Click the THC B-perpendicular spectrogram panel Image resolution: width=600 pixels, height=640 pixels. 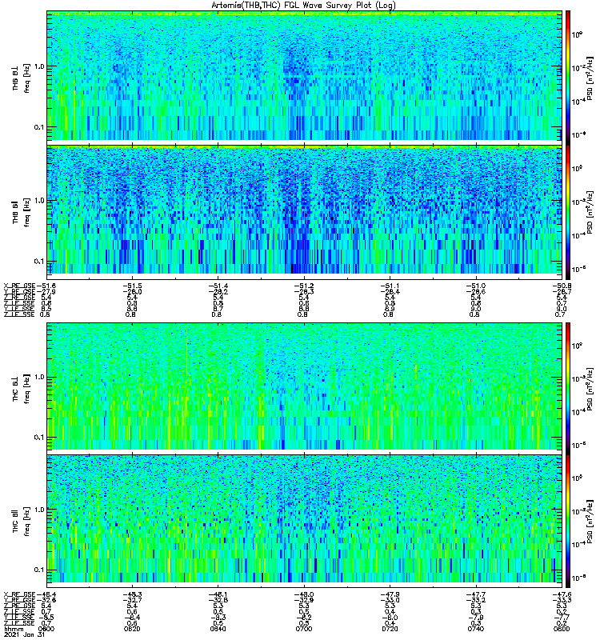(x=304, y=386)
